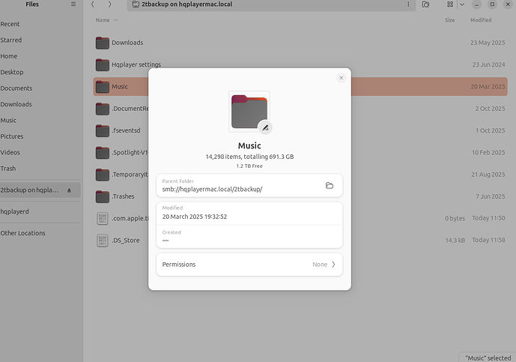Click 20 March 2025 19:32:52 timestamp
Image resolution: width=516 pixels, height=362 pixels.
point(195,217)
